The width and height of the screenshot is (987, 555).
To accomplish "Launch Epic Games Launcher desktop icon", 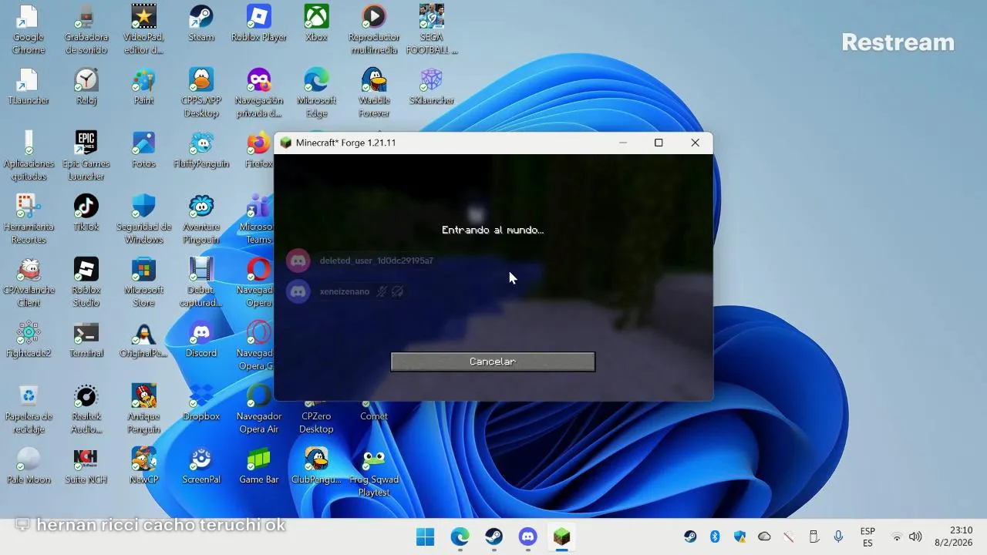I will (x=86, y=156).
